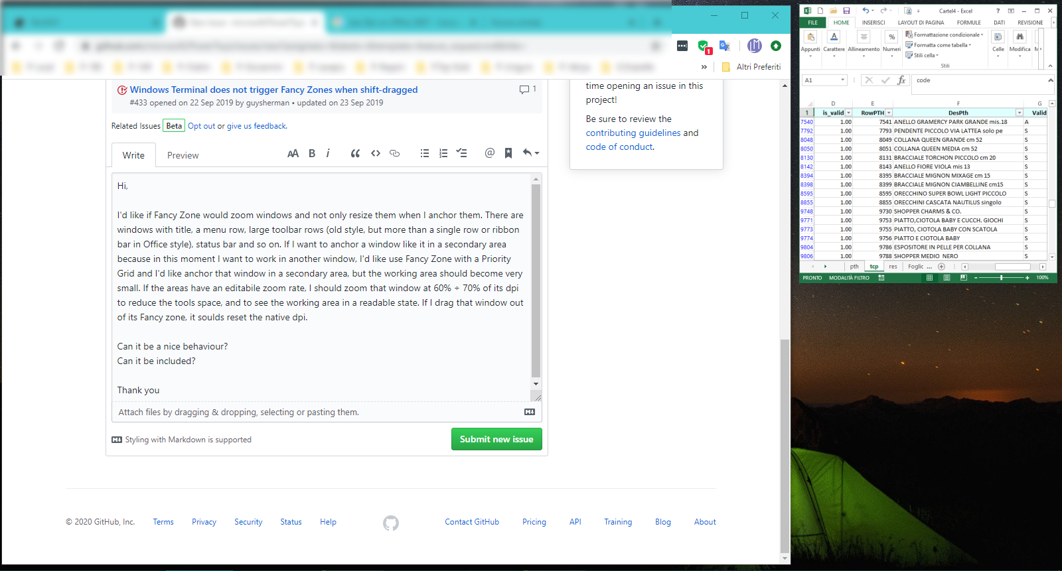Click the Save icon in Excel's quick access toolbar
The width and height of the screenshot is (1062, 571).
(846, 11)
